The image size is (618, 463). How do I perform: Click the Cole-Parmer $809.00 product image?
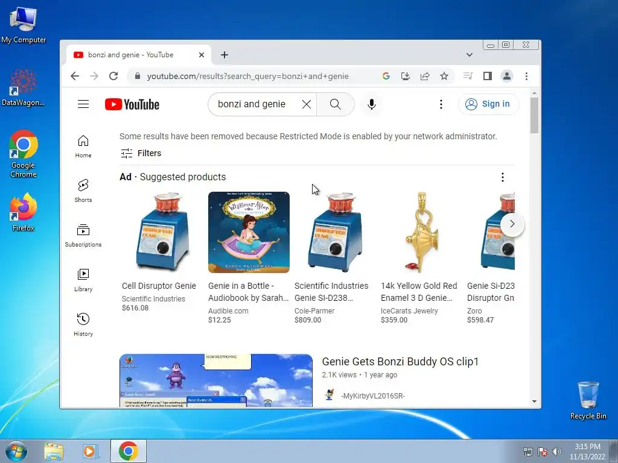tap(335, 232)
